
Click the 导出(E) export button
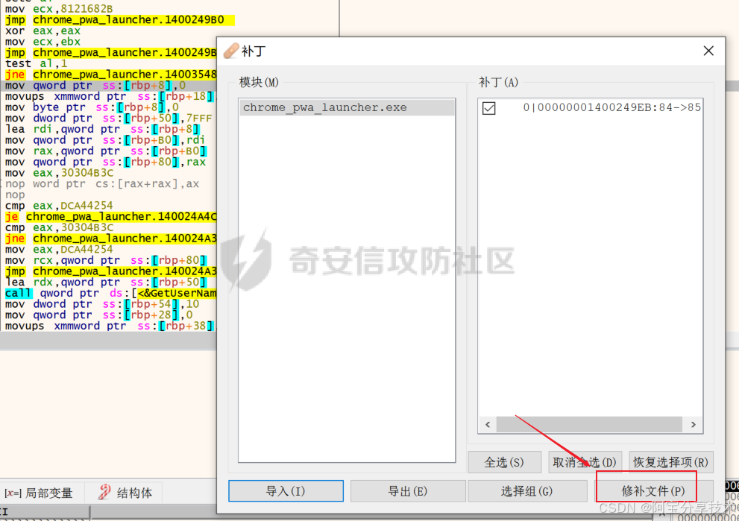coord(408,491)
